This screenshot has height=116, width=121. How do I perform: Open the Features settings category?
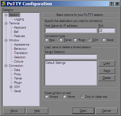(19, 36)
